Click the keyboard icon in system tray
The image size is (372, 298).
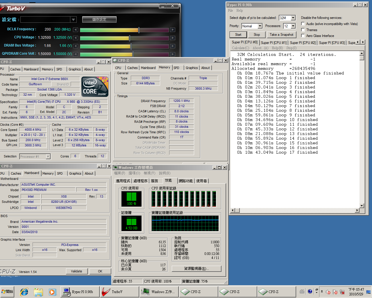pyautogui.click(x=302, y=291)
